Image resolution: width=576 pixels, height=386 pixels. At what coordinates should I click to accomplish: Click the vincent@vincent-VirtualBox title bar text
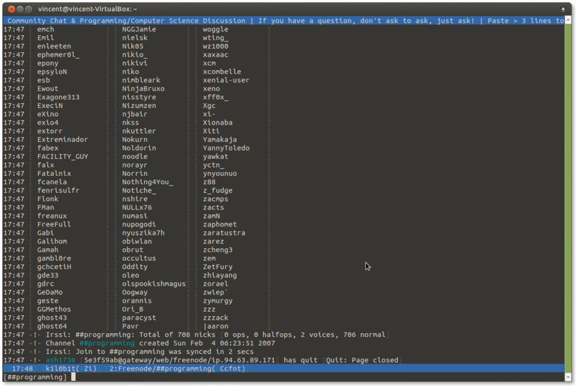click(x=87, y=9)
